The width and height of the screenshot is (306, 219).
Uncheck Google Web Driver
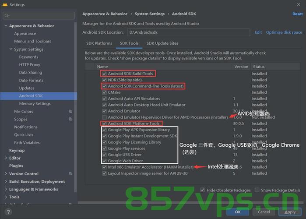104,161
